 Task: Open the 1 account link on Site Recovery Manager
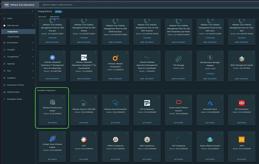pyautogui.click(x=210, y=73)
